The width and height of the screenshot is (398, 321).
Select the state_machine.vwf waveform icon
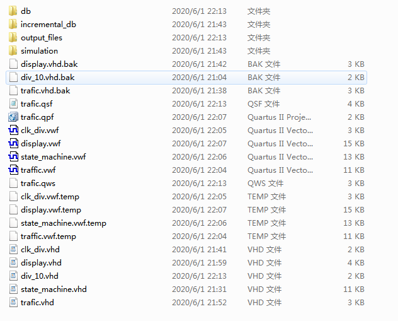pyautogui.click(x=13, y=156)
